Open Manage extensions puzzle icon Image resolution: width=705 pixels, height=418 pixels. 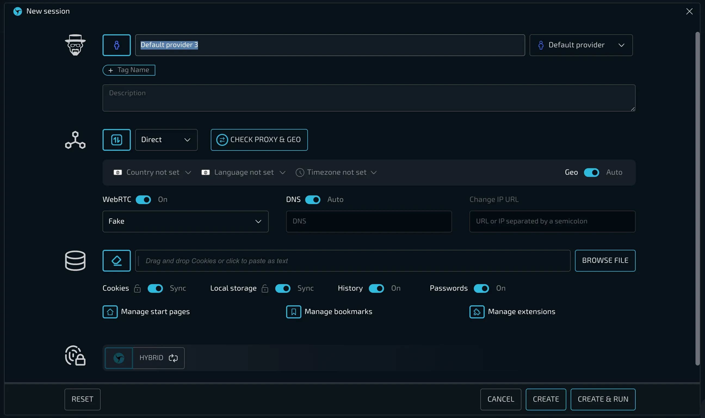tap(477, 312)
